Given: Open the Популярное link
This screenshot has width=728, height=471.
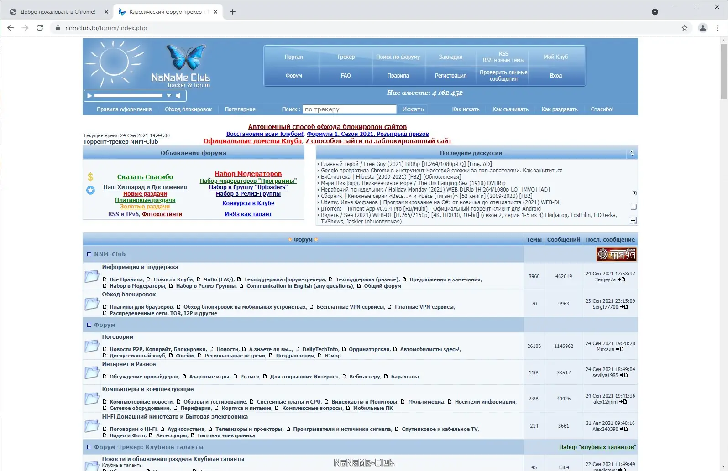Looking at the screenshot, I should 240,109.
